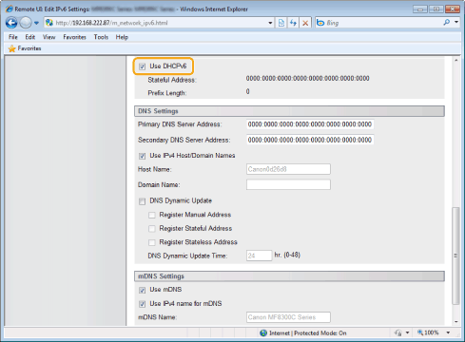Click the address bar page icon

click(x=49, y=23)
